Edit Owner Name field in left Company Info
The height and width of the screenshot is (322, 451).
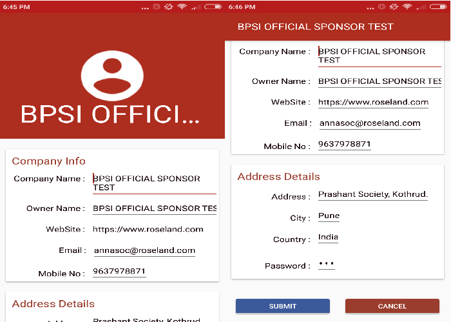point(154,208)
